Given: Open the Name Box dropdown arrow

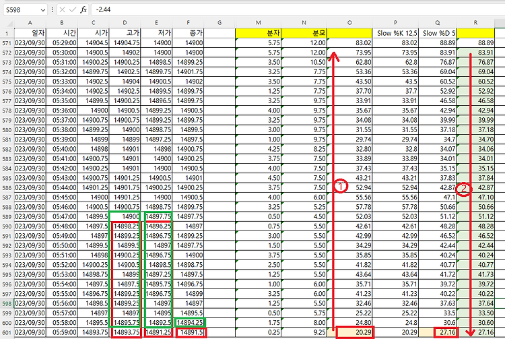Looking at the screenshot, I should 43,10.
